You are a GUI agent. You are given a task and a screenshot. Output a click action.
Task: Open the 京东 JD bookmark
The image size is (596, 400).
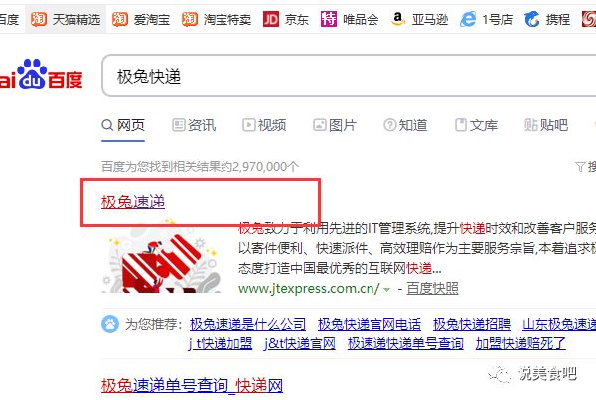[x=286, y=19]
